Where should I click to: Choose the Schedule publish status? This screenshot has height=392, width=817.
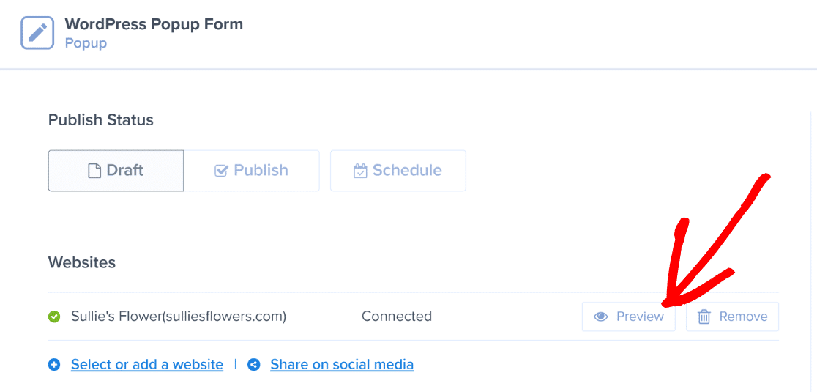click(398, 171)
